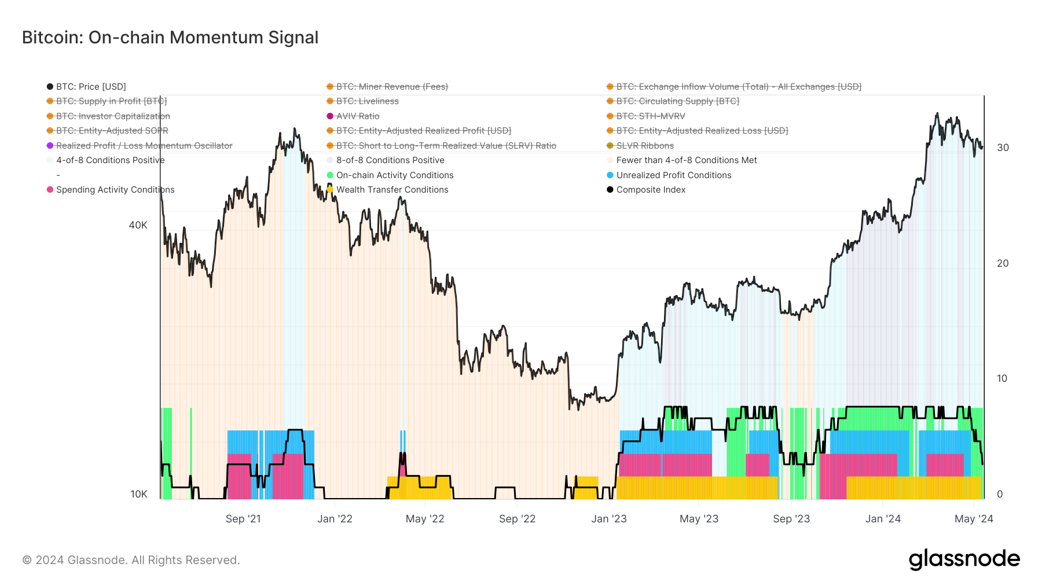This screenshot has width=1042, height=586.
Task: Toggle Fewer than 4-of-8 Conditions Met label
Action: 687,160
